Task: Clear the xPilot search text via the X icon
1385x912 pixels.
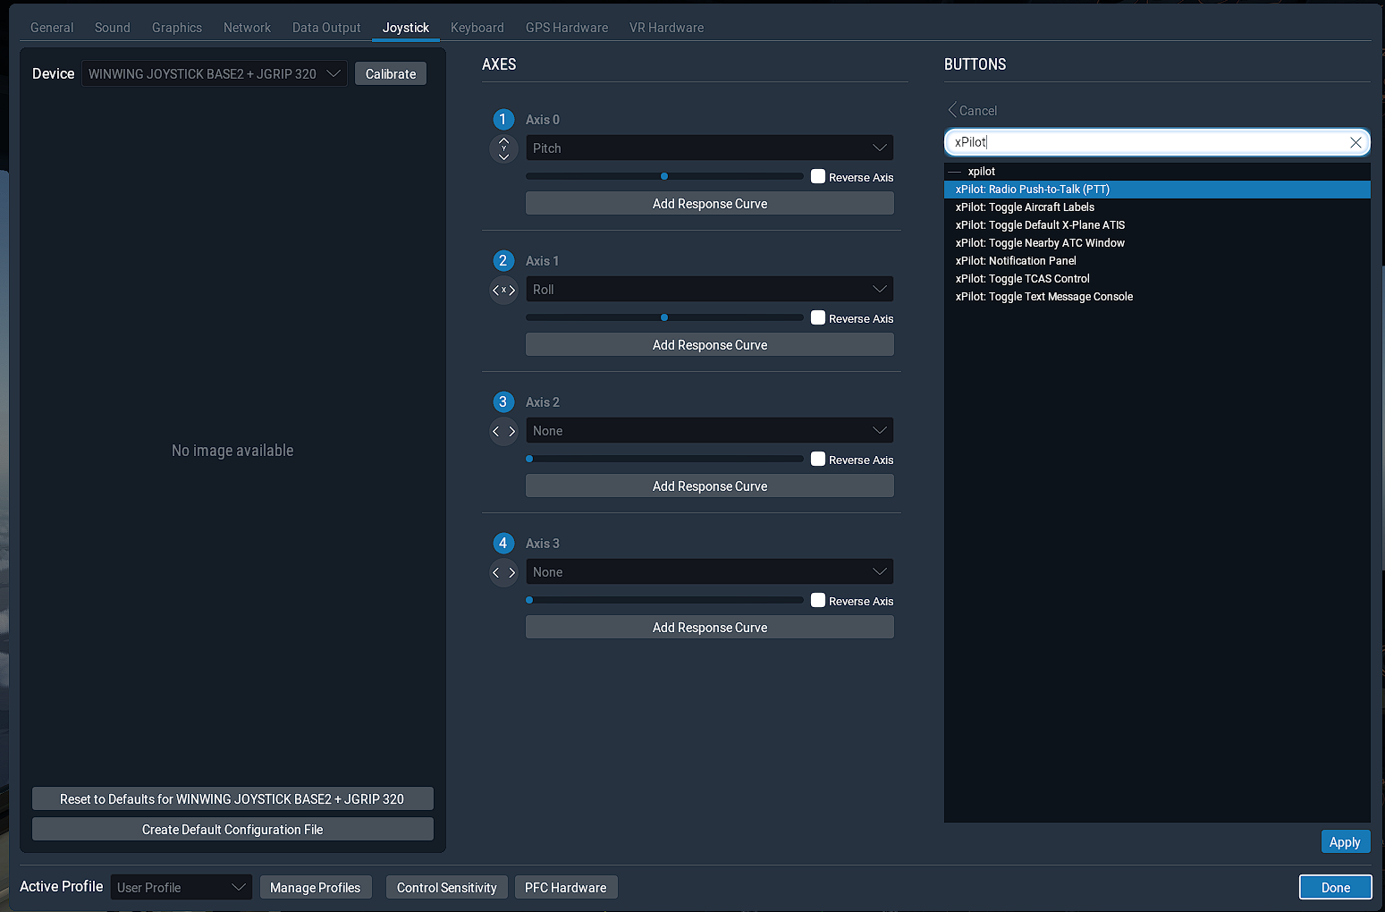Action: [x=1355, y=142]
